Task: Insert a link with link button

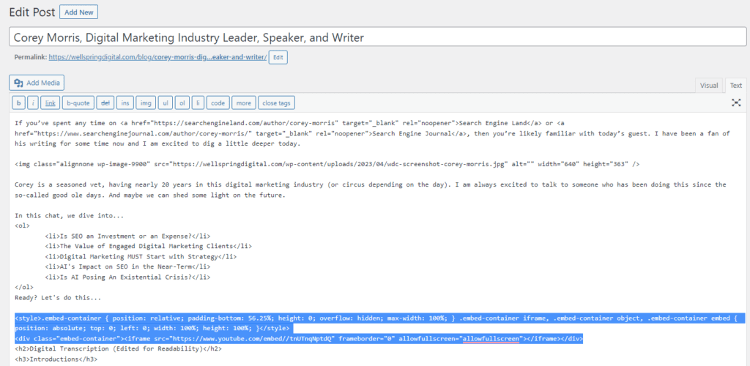Action: coord(51,102)
